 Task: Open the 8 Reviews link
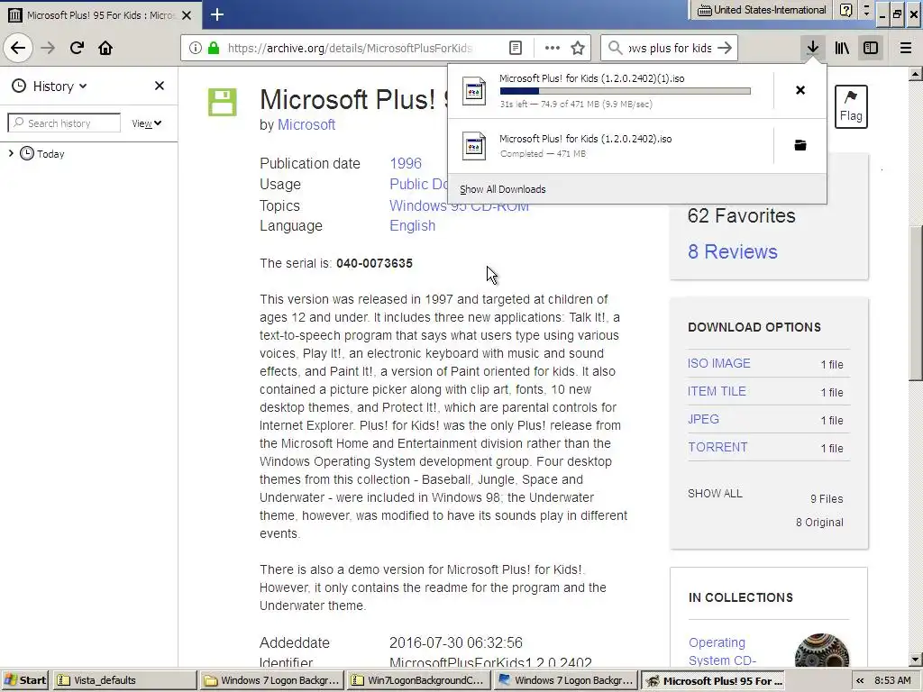732,252
